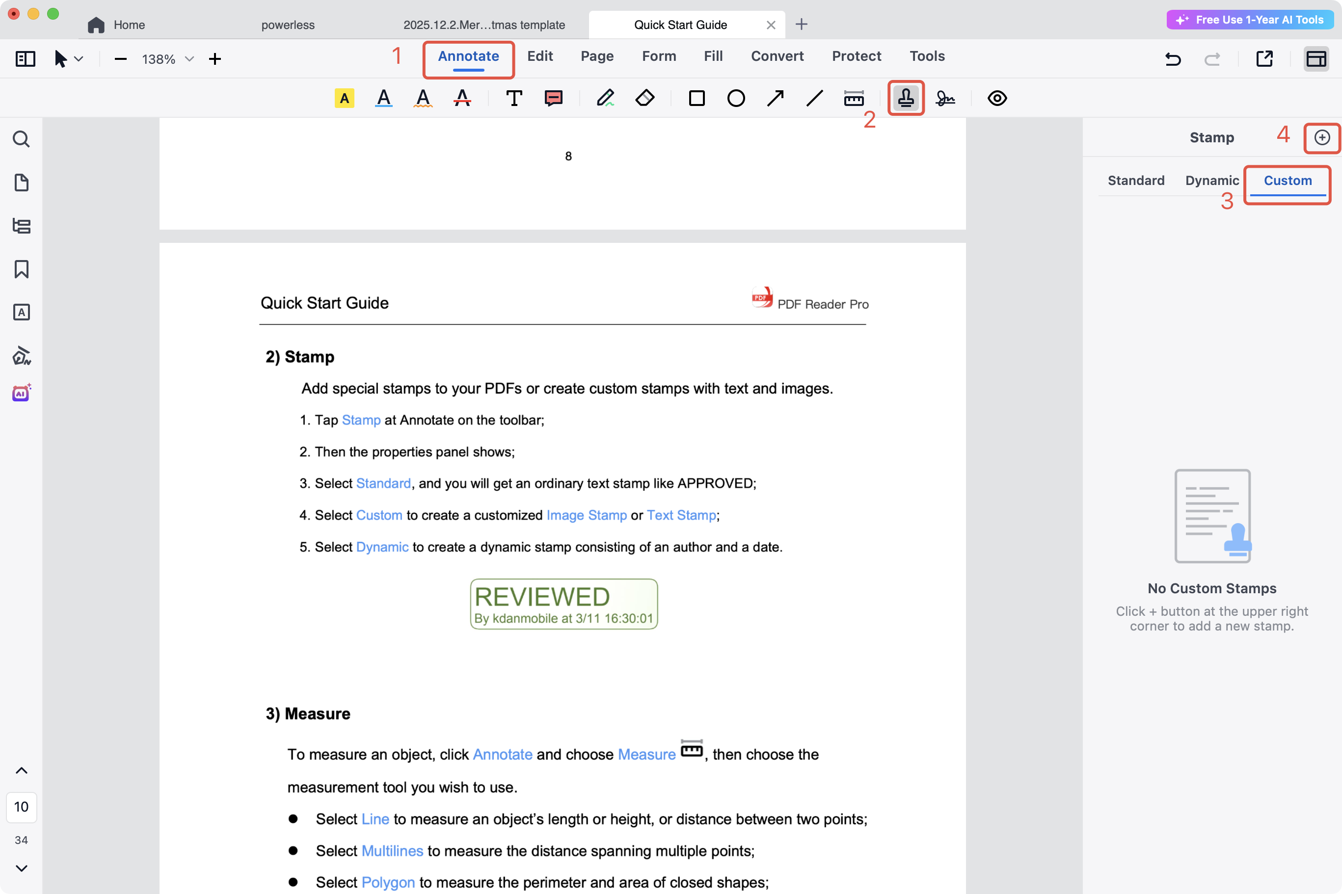Add a new custom stamp
1342x894 pixels.
[x=1321, y=137]
